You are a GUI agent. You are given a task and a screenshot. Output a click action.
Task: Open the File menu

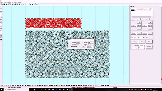coord(2,2)
